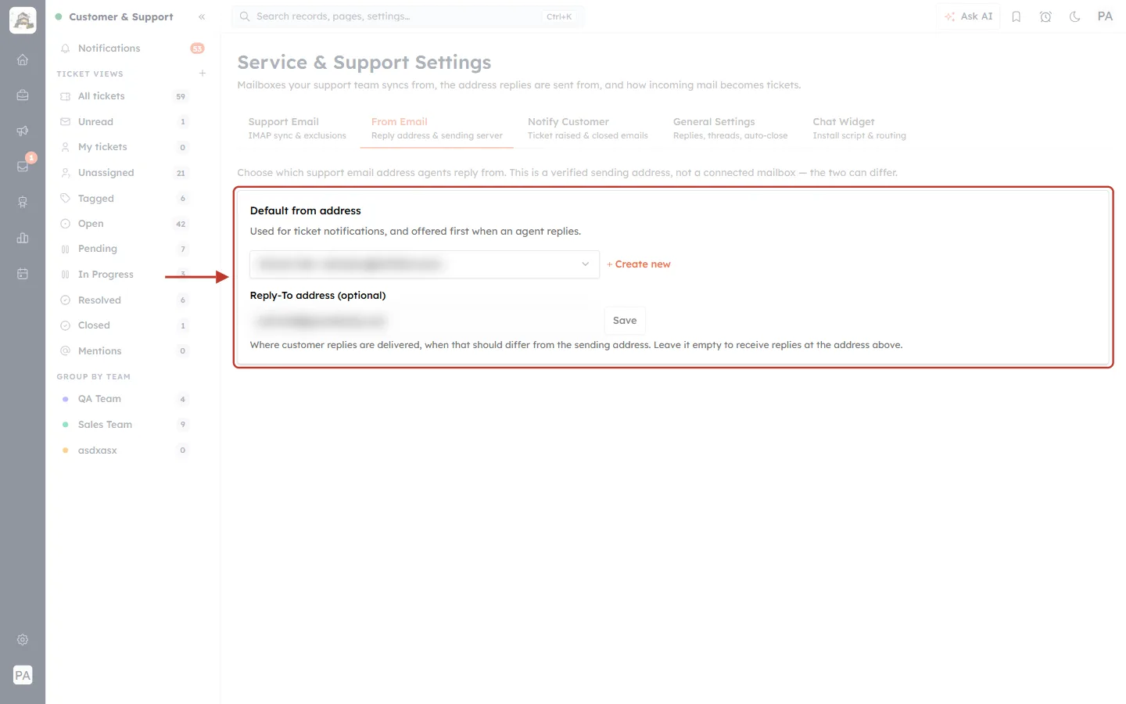1126x704 pixels.
Task: Open the PA profile menu in the top bar
Action: click(x=1105, y=16)
